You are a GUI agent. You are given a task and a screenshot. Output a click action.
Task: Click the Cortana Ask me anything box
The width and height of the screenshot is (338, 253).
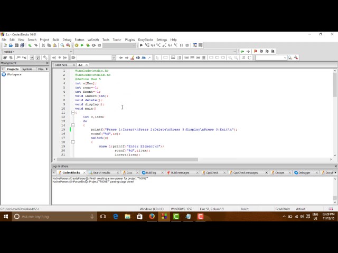pyautogui.click(x=54, y=217)
